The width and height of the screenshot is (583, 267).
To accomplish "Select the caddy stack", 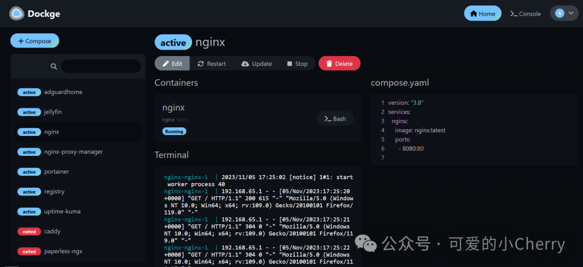I will pyautogui.click(x=78, y=231).
